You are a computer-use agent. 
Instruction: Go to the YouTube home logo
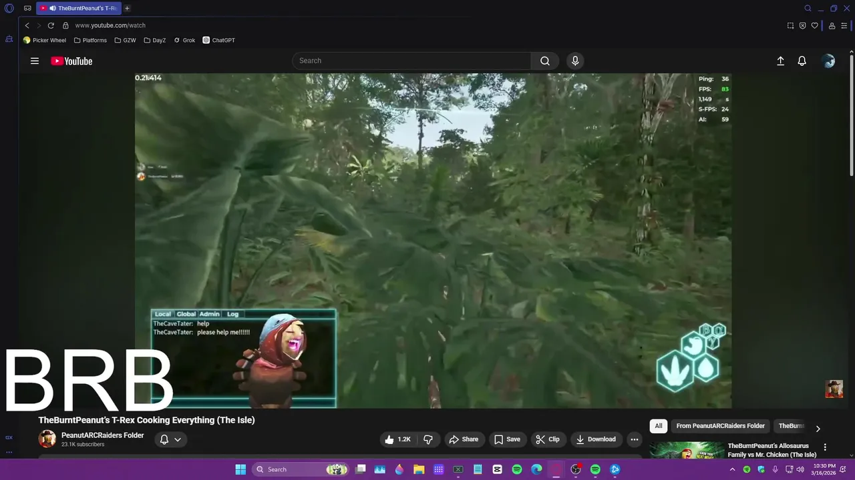[x=71, y=61]
